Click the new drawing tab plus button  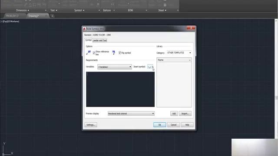(52, 16)
